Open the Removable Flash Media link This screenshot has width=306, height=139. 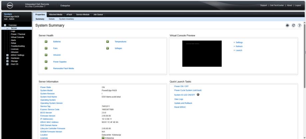point(63,68)
